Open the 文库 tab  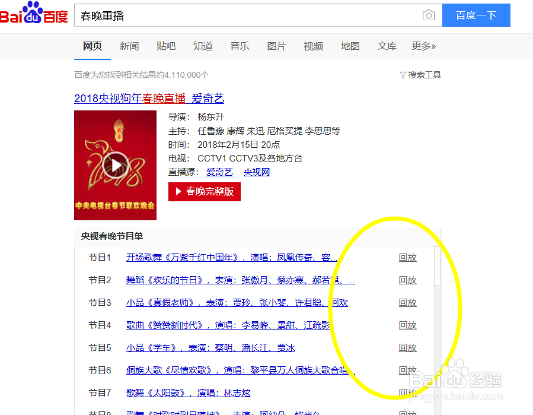click(387, 46)
